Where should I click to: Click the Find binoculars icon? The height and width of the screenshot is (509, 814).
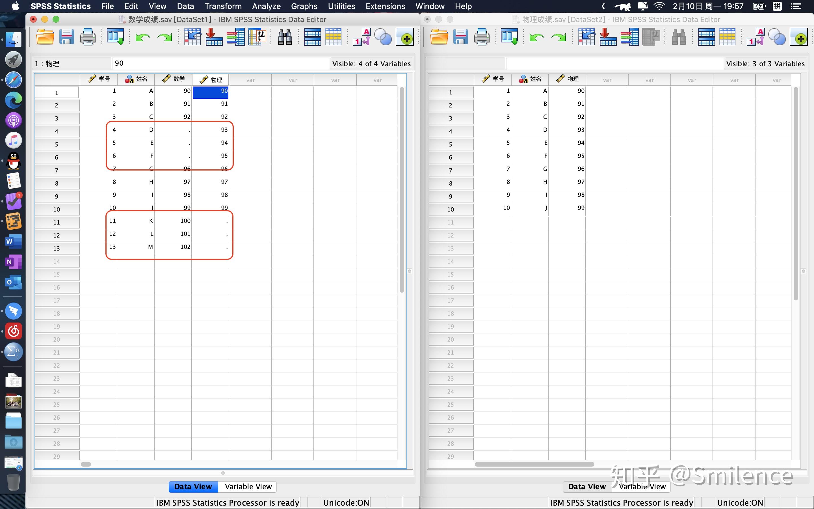coord(285,37)
